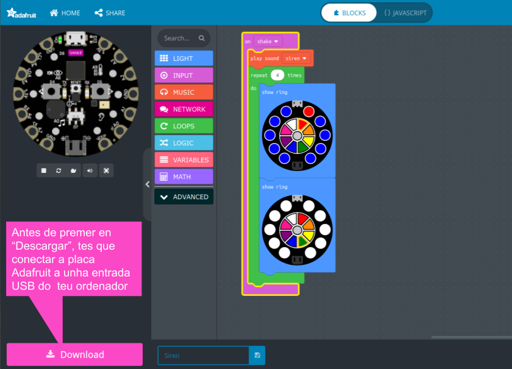Image resolution: width=512 pixels, height=369 pixels.
Task: Restart the simulator
Action: (x=59, y=170)
